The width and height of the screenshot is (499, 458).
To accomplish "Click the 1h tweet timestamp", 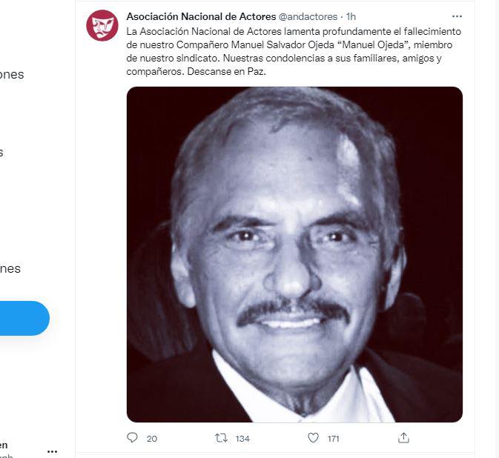I will point(351,16).
